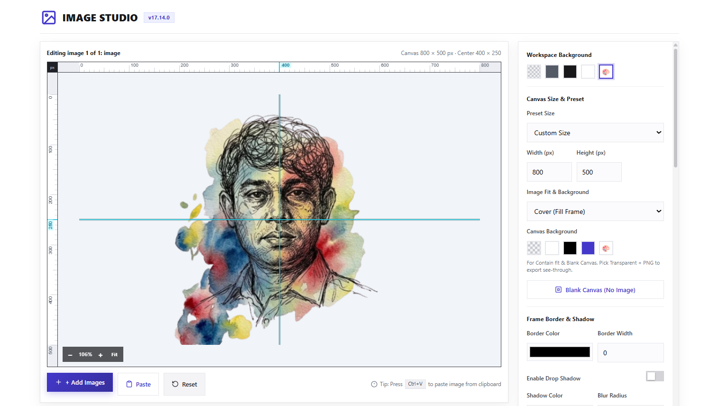Click the clock icon beside the paste tip

(x=374, y=384)
